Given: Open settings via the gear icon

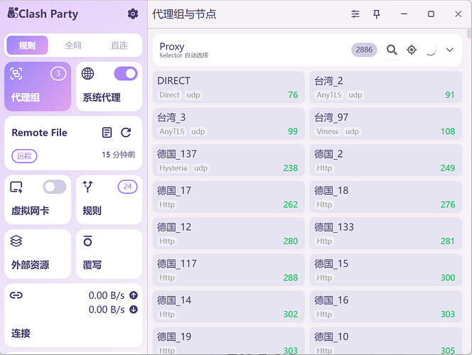Looking at the screenshot, I should pos(133,13).
